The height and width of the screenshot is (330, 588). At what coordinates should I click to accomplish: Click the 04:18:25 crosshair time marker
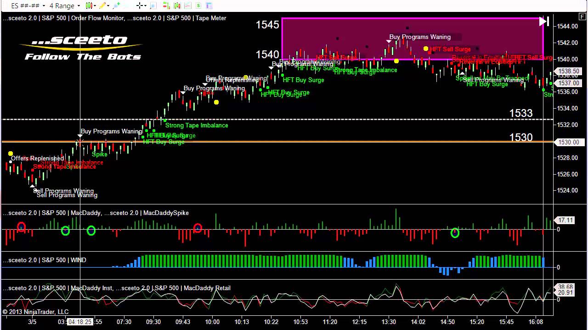[80, 322]
